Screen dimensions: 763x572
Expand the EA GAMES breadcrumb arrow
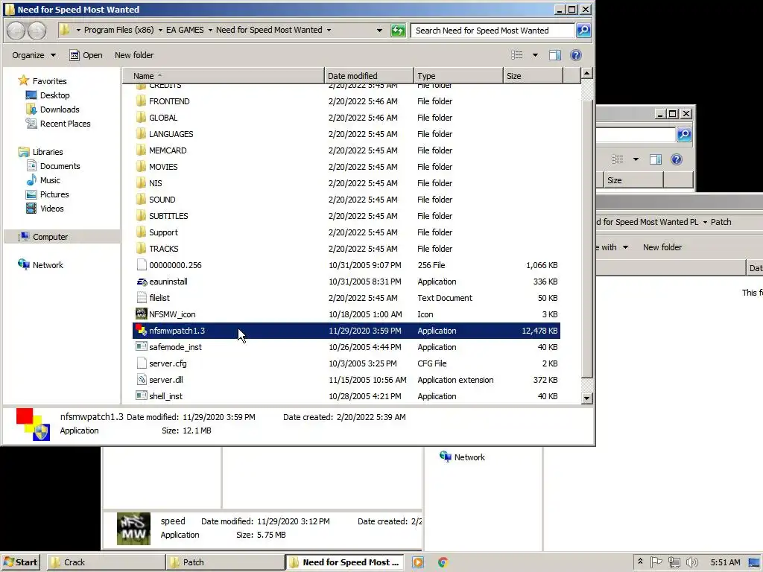click(x=210, y=30)
